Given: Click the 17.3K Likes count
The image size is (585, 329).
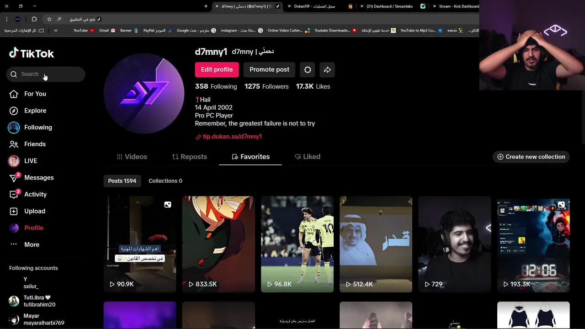Looking at the screenshot, I should point(313,86).
